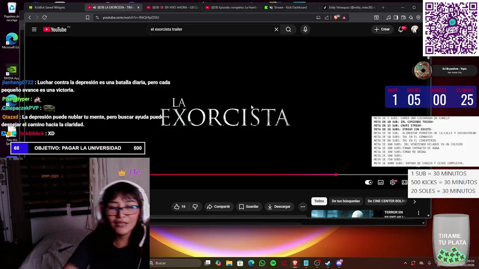
Task: Save video with Guardar button
Action: pyautogui.click(x=248, y=207)
